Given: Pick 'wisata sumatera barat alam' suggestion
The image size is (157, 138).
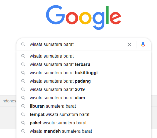Looking at the screenshot, I should click(x=84, y=98).
